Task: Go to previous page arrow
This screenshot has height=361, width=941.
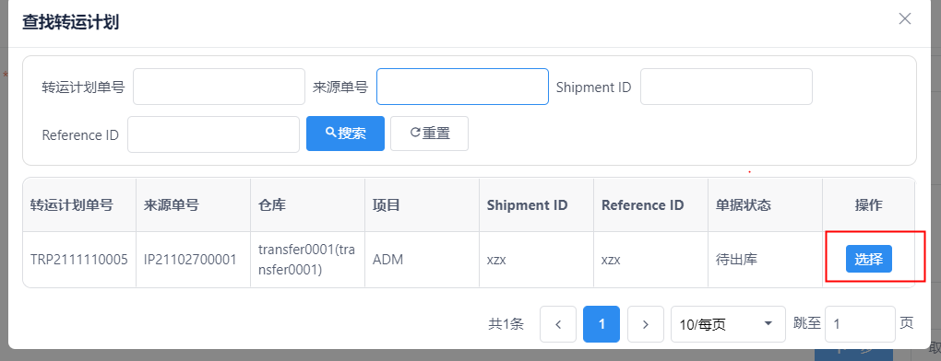Action: 558,324
